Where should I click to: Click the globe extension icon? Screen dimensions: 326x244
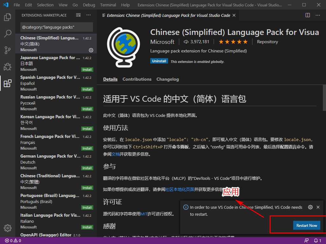[x=124, y=47]
